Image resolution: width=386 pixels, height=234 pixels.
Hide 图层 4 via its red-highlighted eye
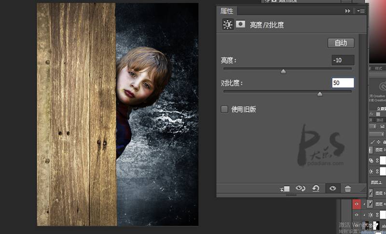point(357,204)
